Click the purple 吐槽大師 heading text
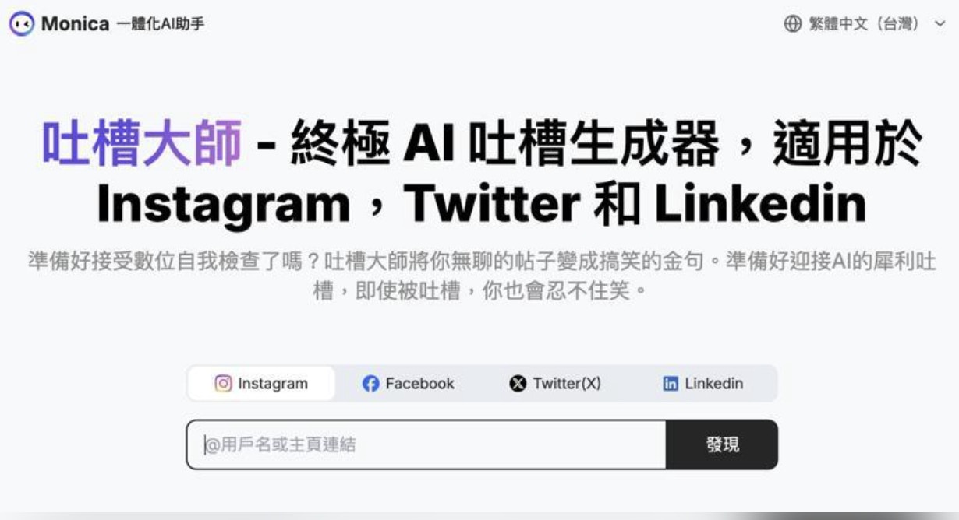The width and height of the screenshot is (959, 520). (142, 143)
